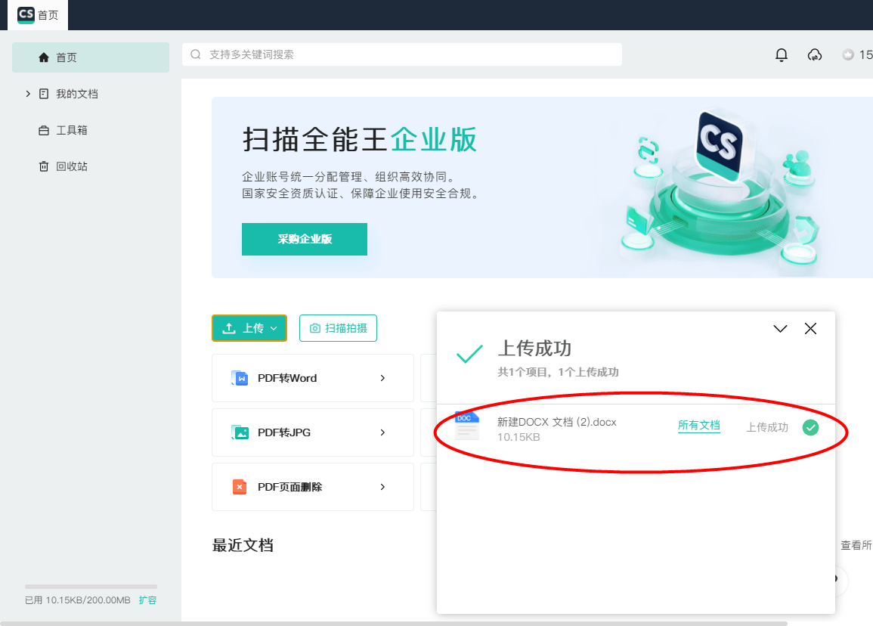
Task: Select the 首页 home icon in sidebar
Action: pos(44,57)
